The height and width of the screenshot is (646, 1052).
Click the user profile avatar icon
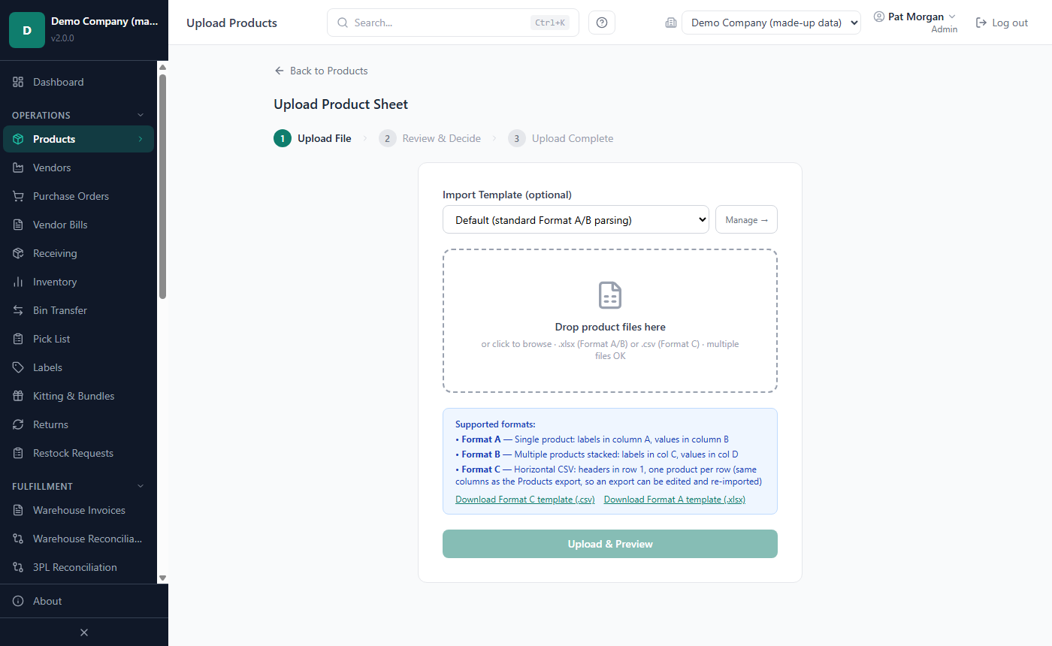[879, 17]
